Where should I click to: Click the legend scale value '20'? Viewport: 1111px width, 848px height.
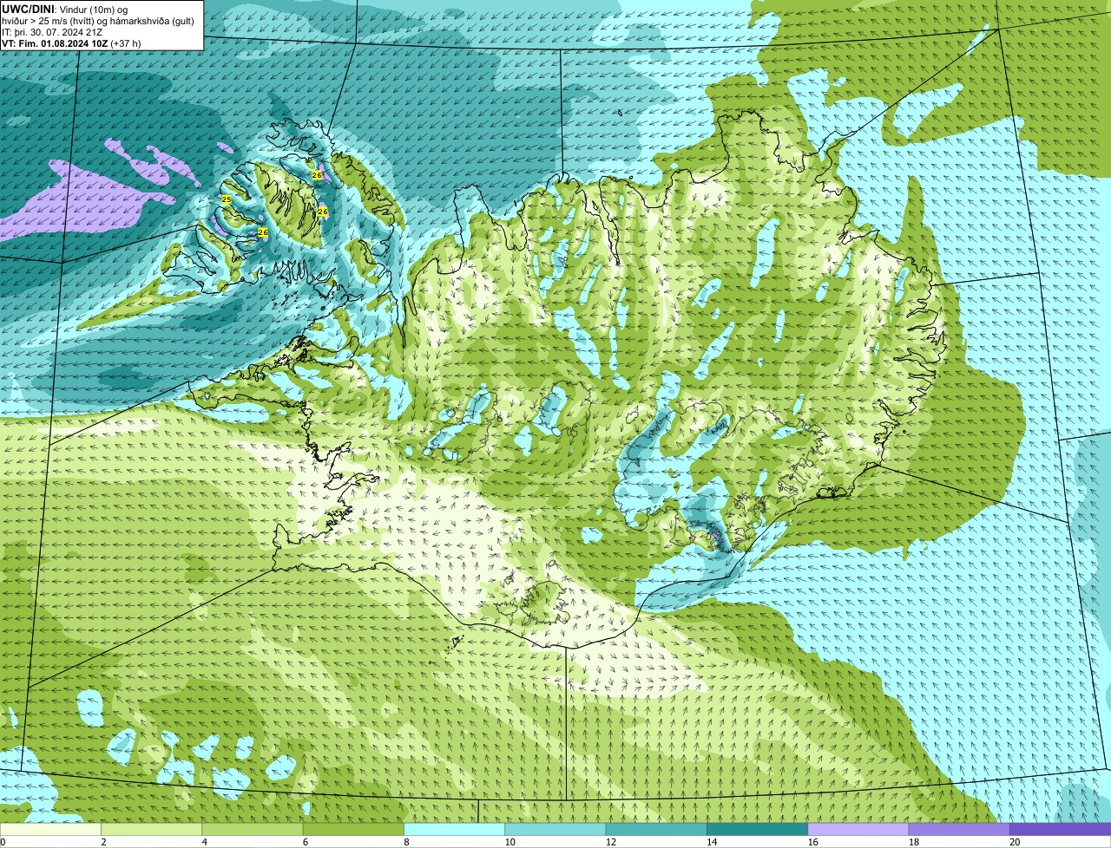pos(1015,842)
